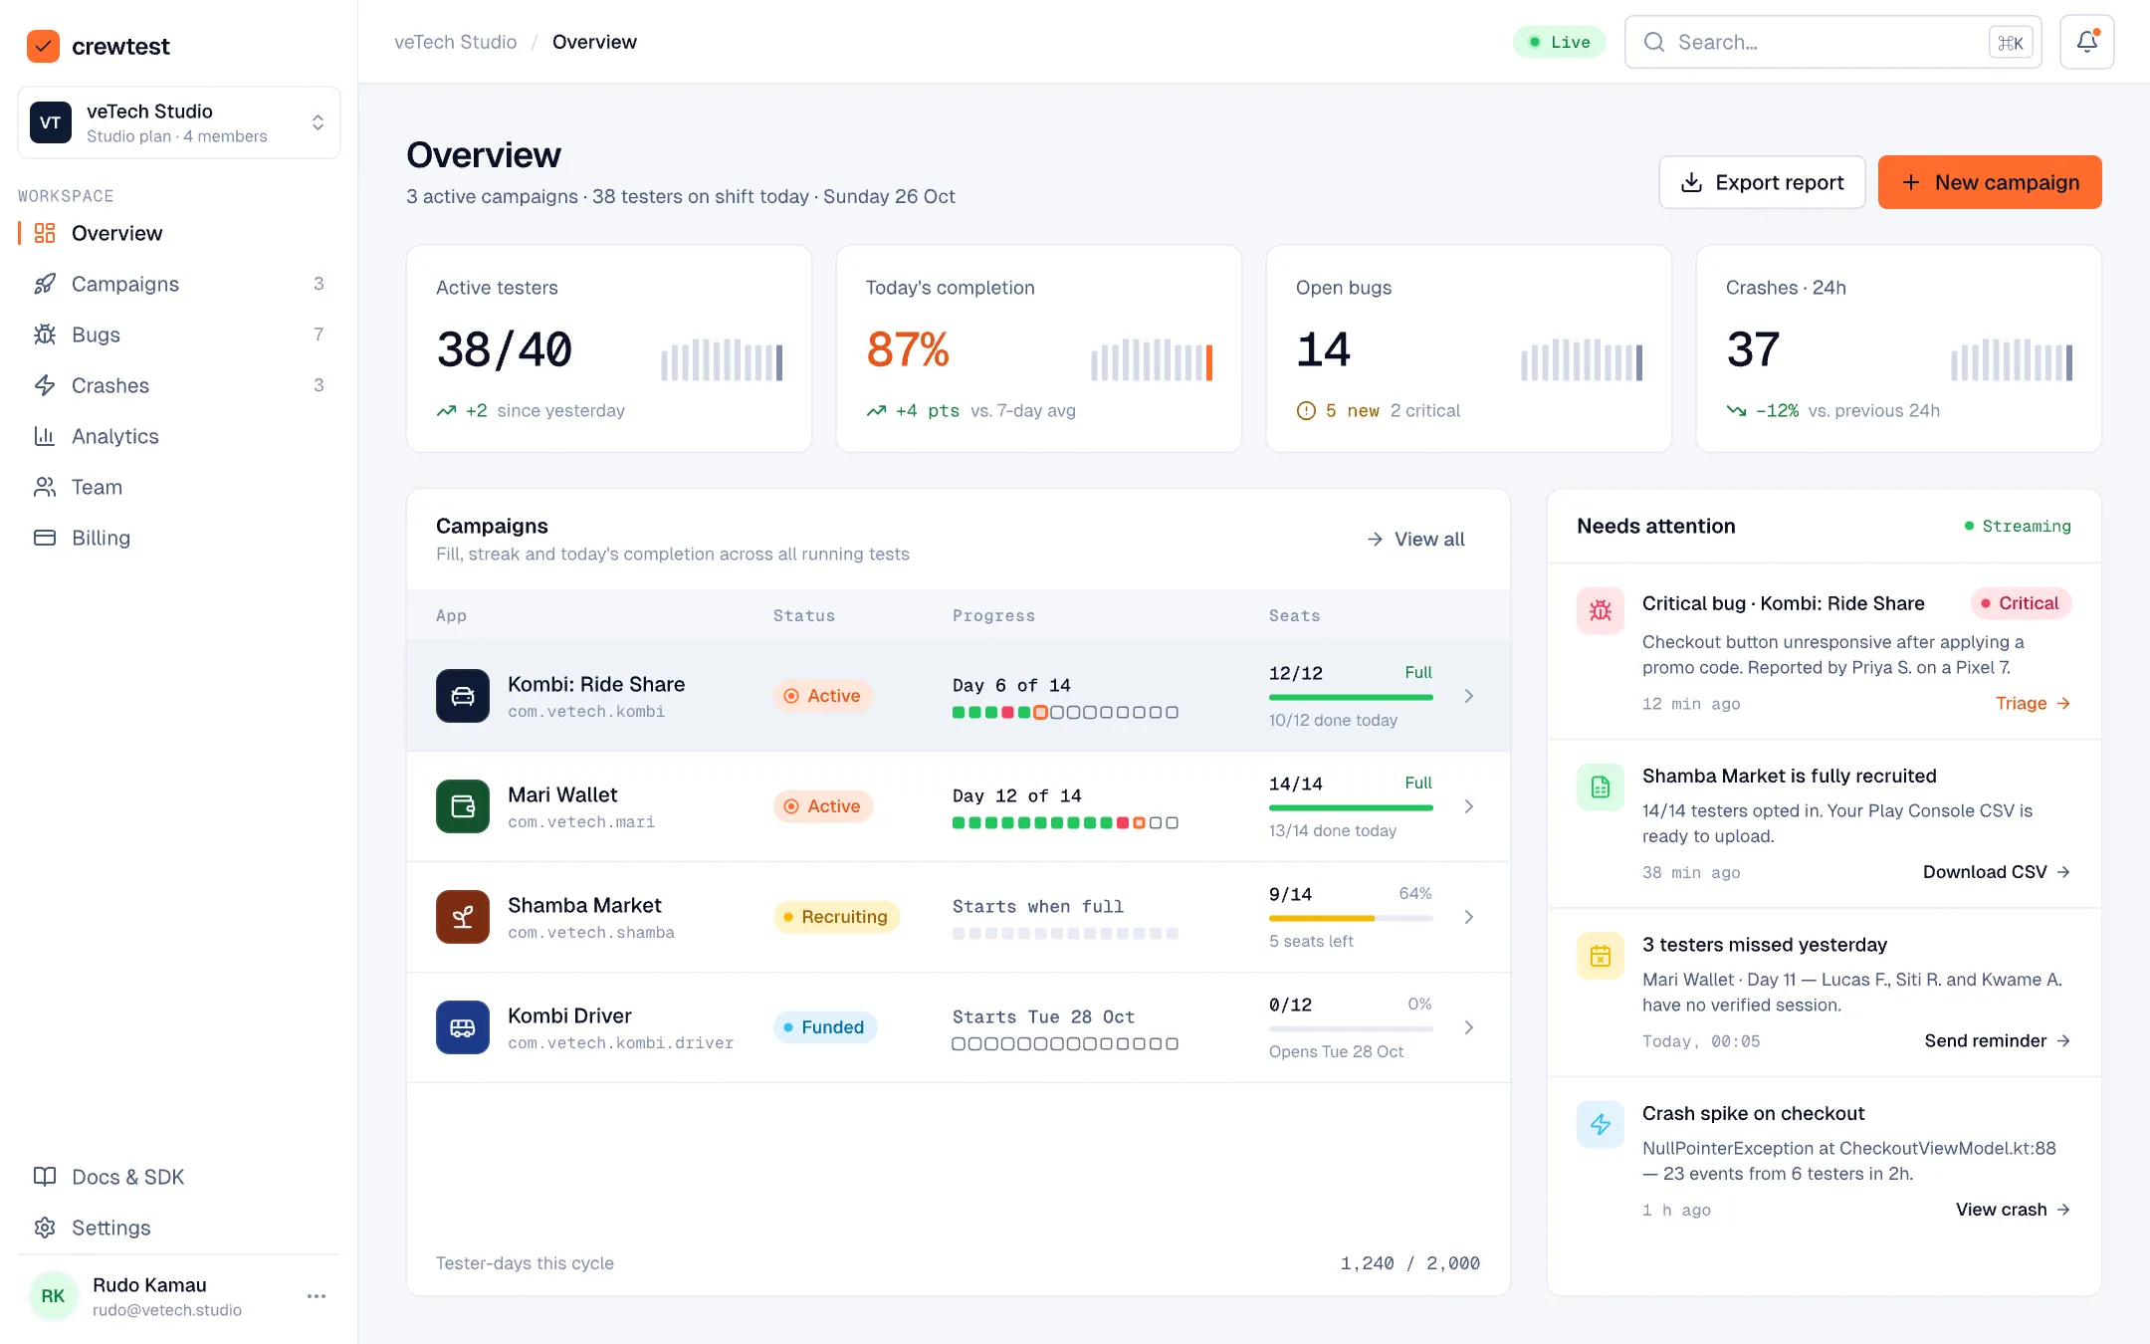Click Send reminder link

tap(1998, 1040)
